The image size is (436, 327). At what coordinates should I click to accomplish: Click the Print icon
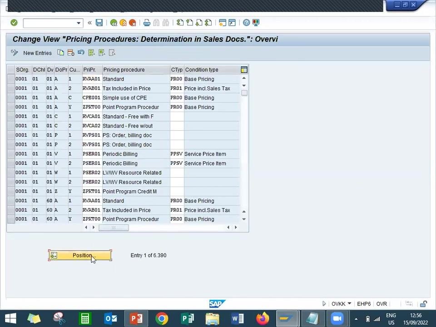click(147, 23)
